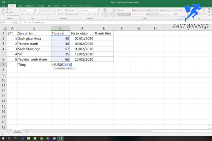The width and height of the screenshot is (212, 141).
Task: Cut selection with the scissors icon
Action: click(7, 9)
